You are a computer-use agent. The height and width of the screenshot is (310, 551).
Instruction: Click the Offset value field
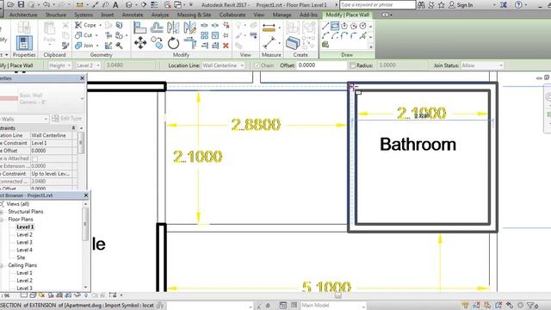pyautogui.click(x=321, y=65)
